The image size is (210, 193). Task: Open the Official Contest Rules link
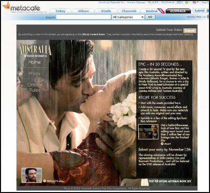[93, 35]
